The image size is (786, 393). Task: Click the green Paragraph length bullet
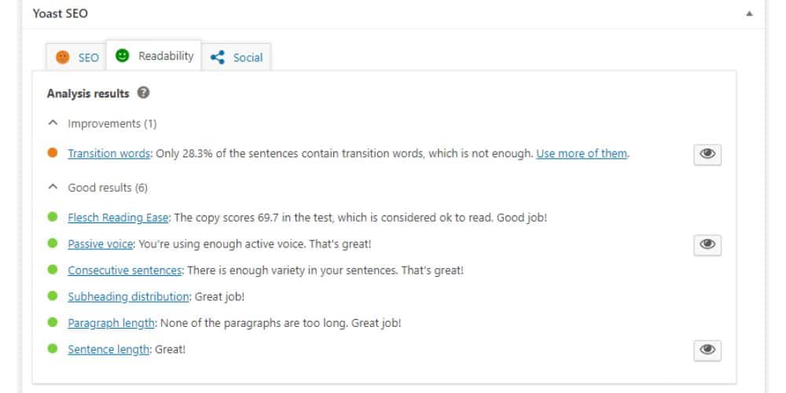pyautogui.click(x=53, y=323)
